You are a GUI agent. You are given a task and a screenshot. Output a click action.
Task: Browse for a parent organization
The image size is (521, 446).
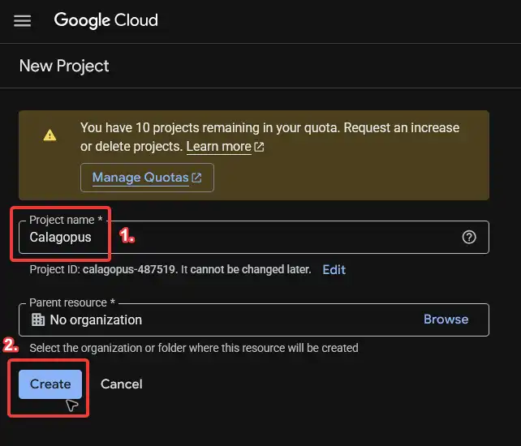[446, 319]
